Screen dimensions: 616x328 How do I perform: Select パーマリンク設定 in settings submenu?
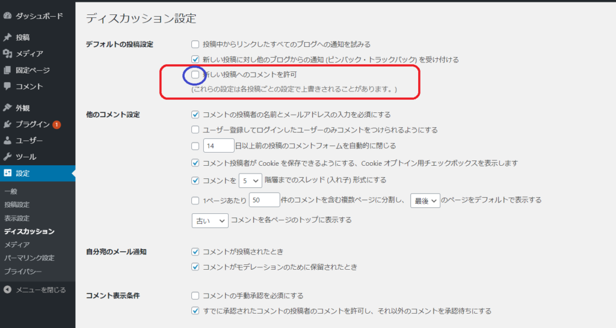click(29, 258)
